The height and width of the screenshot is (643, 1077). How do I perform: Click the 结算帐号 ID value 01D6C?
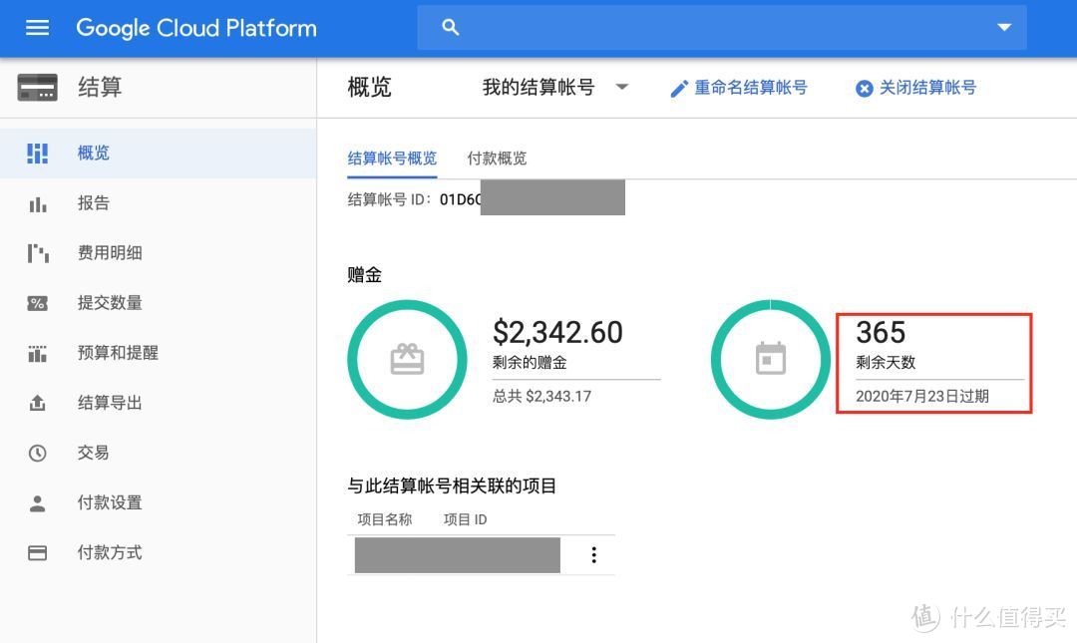460,199
